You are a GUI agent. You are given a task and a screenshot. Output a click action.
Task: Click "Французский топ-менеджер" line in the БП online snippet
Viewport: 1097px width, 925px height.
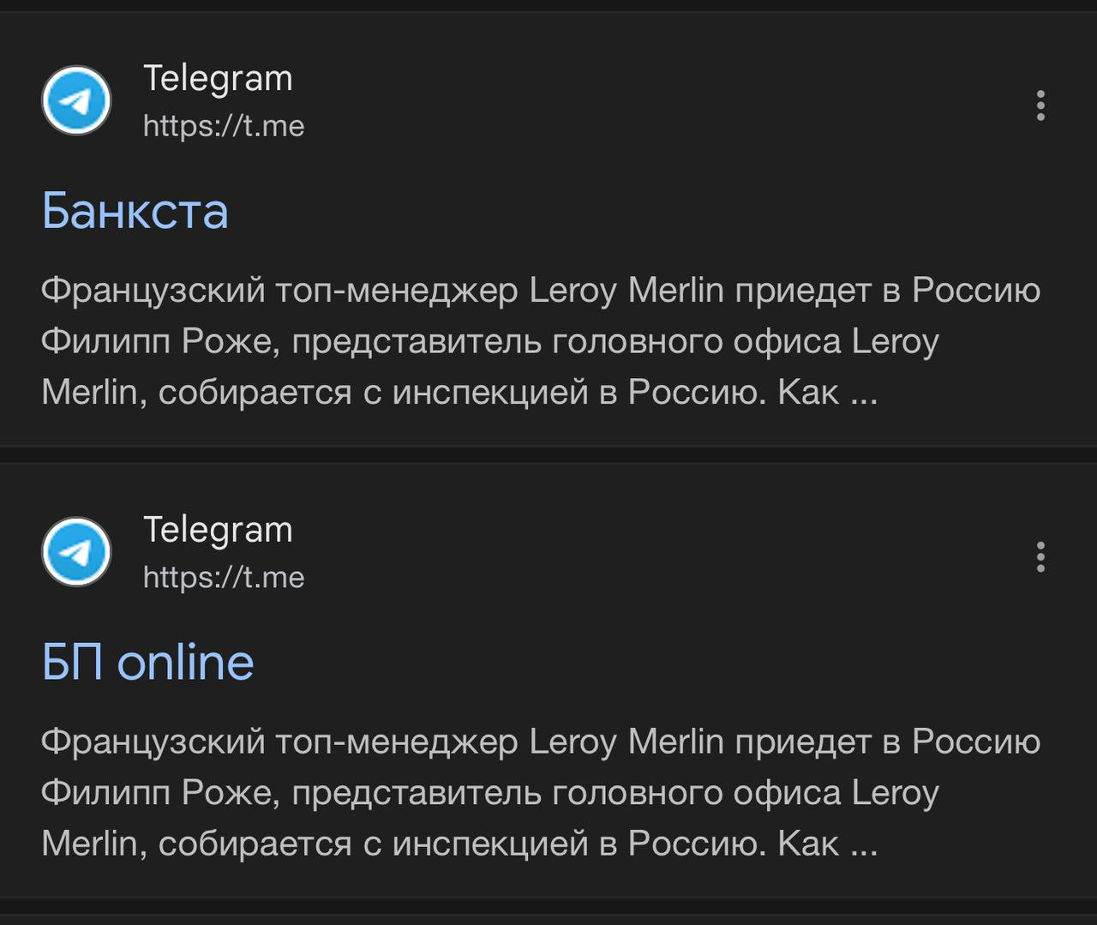279,742
